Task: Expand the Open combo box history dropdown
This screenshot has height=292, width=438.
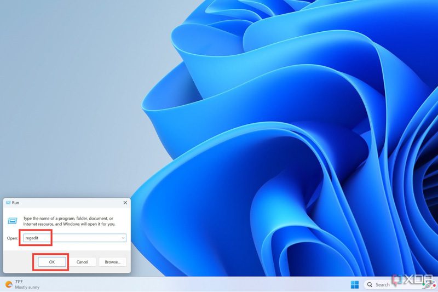Action: (x=123, y=238)
